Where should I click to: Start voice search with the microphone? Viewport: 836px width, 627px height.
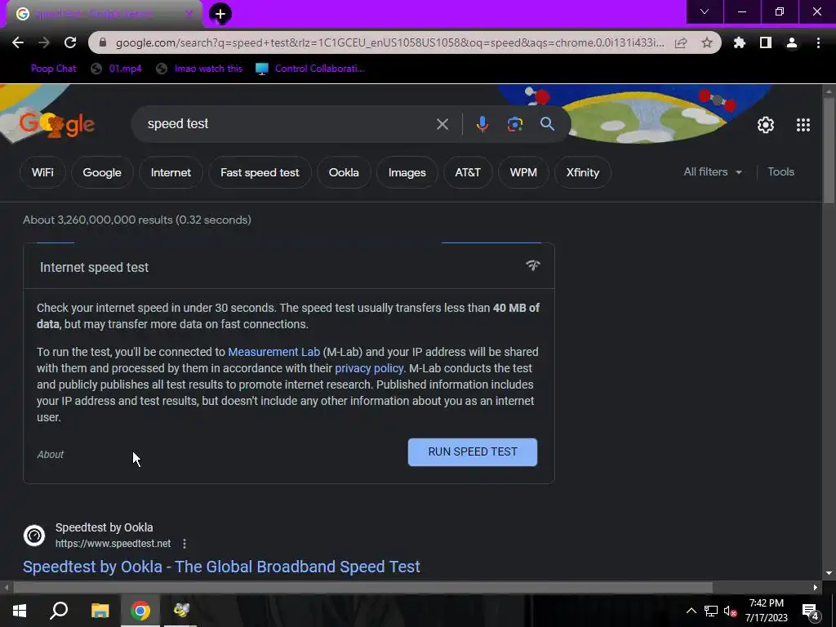tap(482, 124)
